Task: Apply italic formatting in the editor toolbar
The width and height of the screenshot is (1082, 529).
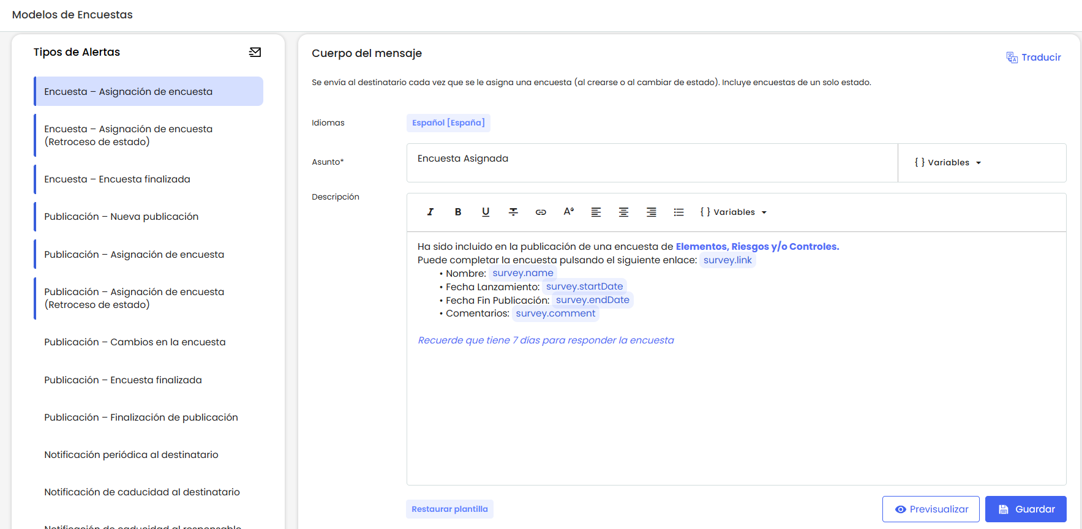Action: tap(430, 212)
